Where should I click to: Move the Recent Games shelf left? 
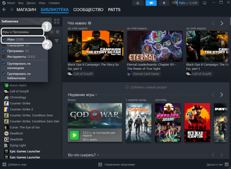(213, 95)
